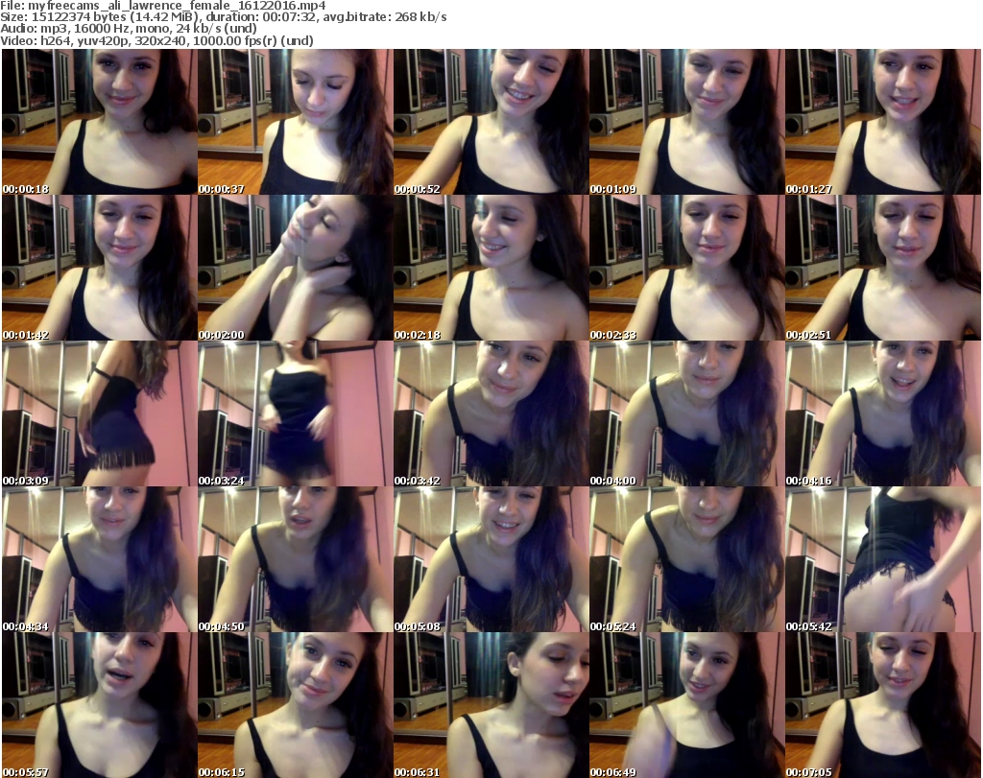
Task: Pick the frame labeled 00:01:27
Action: pyautogui.click(x=882, y=122)
